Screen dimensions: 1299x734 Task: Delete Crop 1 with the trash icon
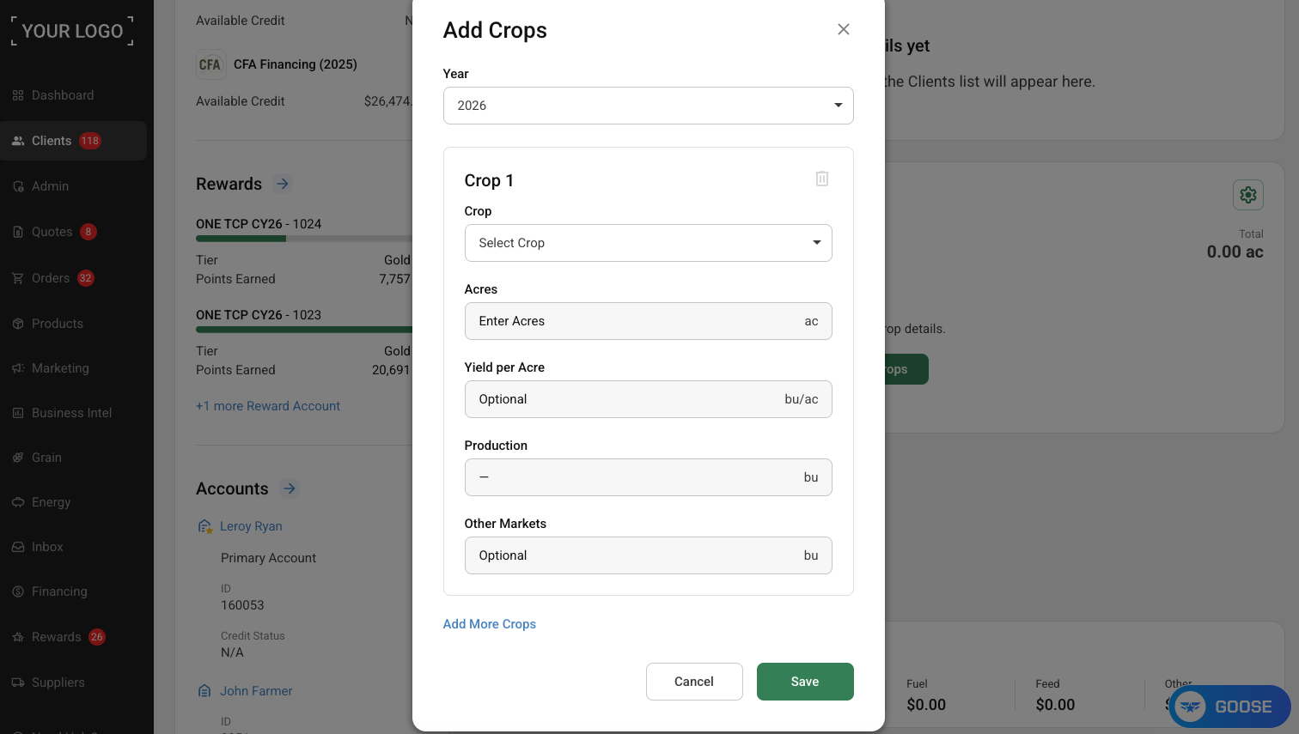click(822, 179)
